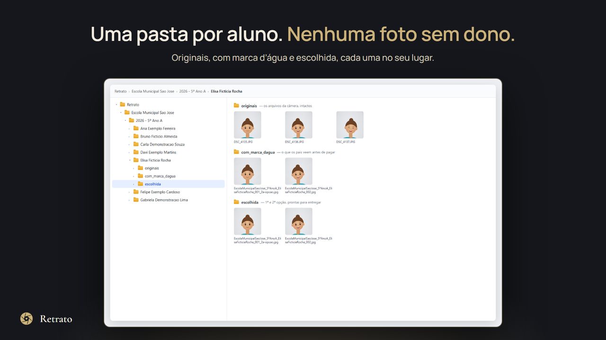The width and height of the screenshot is (606, 340).
Task: Expand the Felipe Exemplo Cardoso tree arrow
Action: [x=130, y=192]
